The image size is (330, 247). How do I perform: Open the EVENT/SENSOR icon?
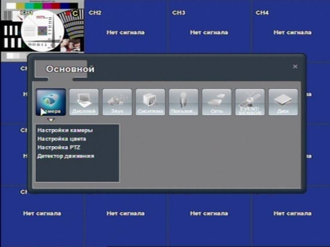click(x=250, y=102)
